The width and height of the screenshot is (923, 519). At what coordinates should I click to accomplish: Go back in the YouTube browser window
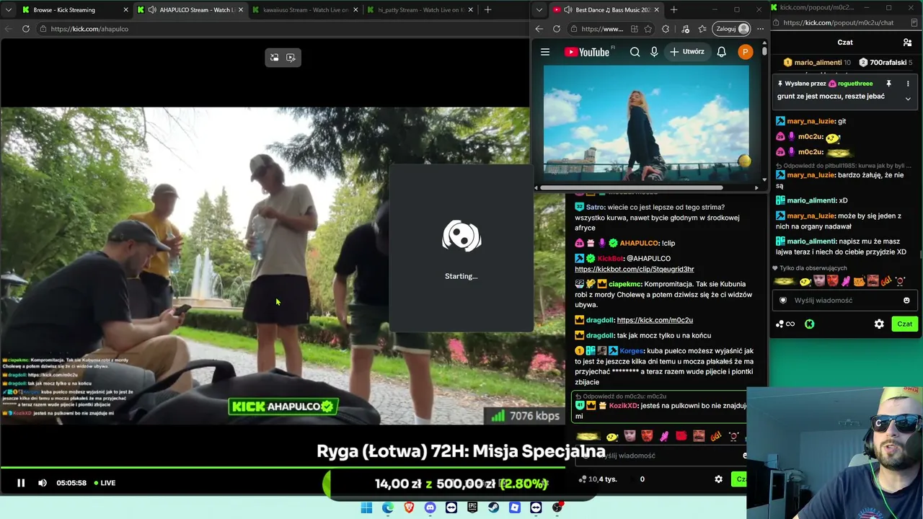point(539,29)
